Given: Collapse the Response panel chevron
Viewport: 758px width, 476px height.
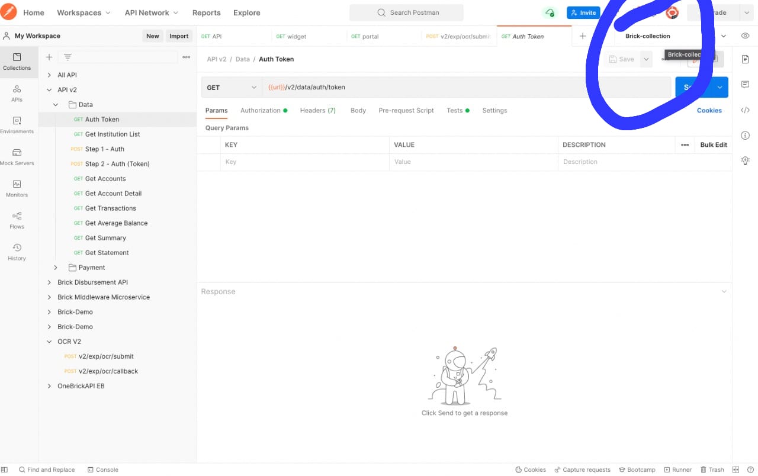Looking at the screenshot, I should coord(724,291).
